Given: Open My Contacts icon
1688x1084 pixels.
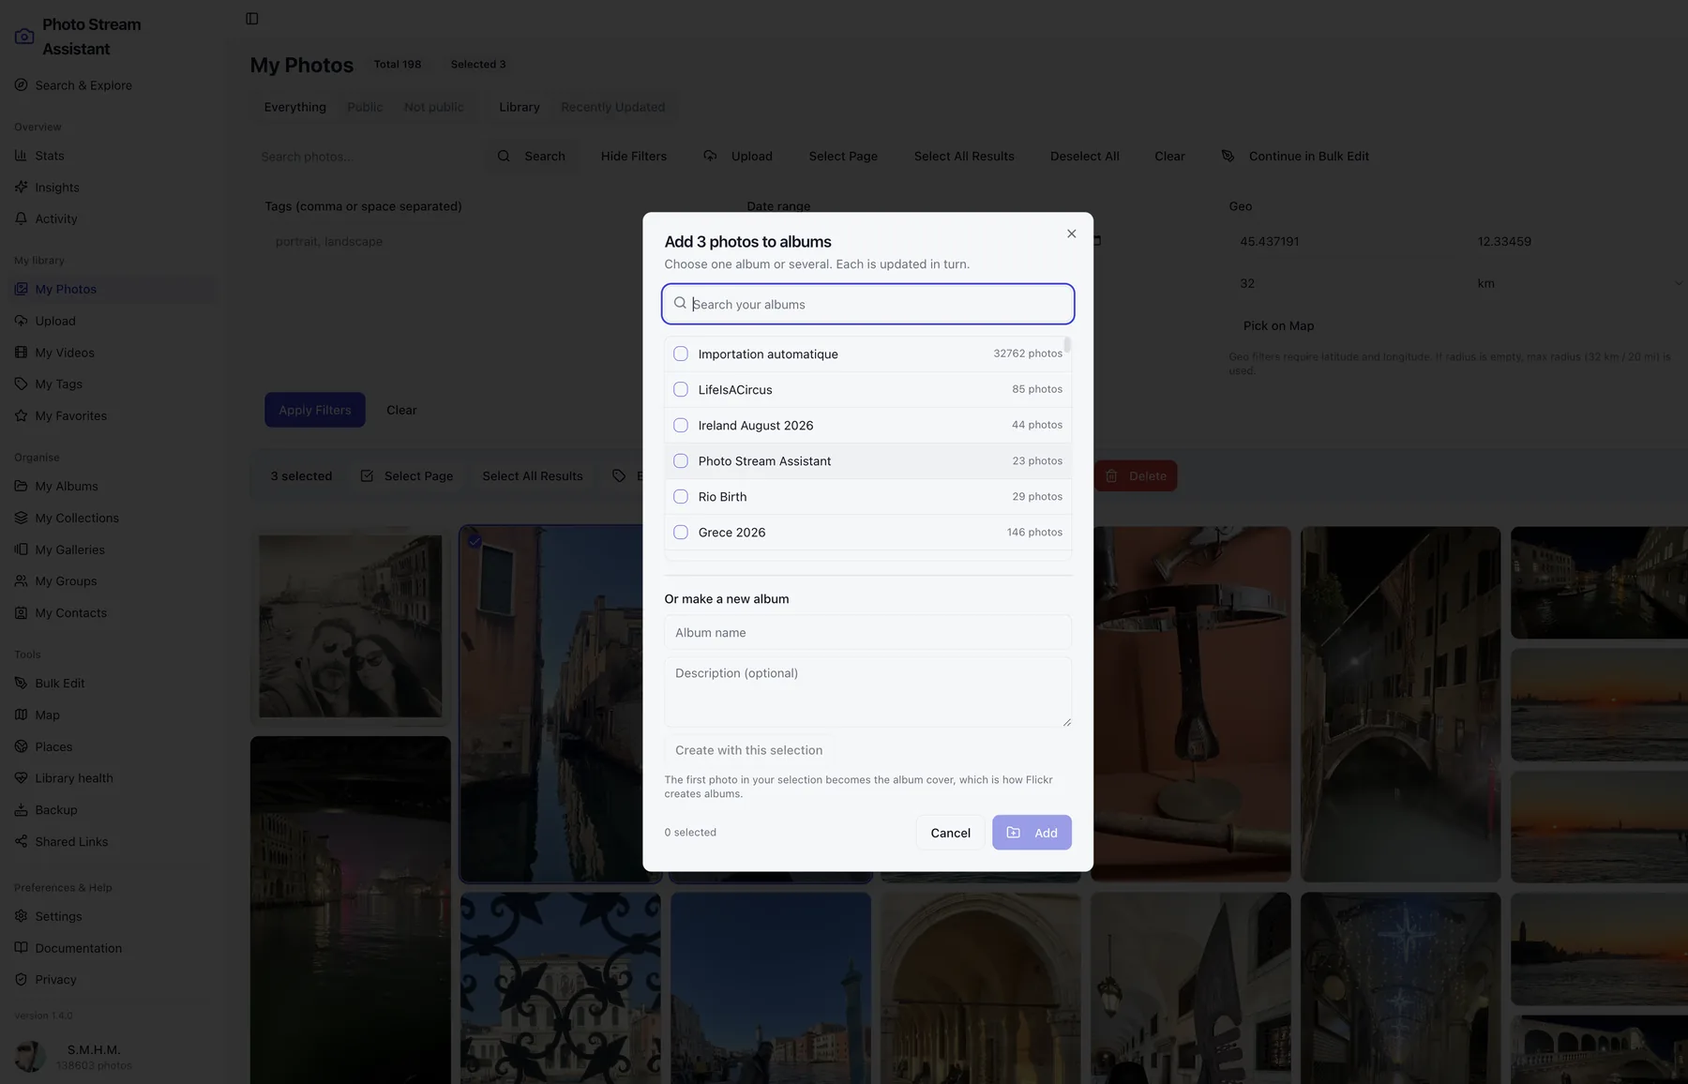Looking at the screenshot, I should [21, 612].
